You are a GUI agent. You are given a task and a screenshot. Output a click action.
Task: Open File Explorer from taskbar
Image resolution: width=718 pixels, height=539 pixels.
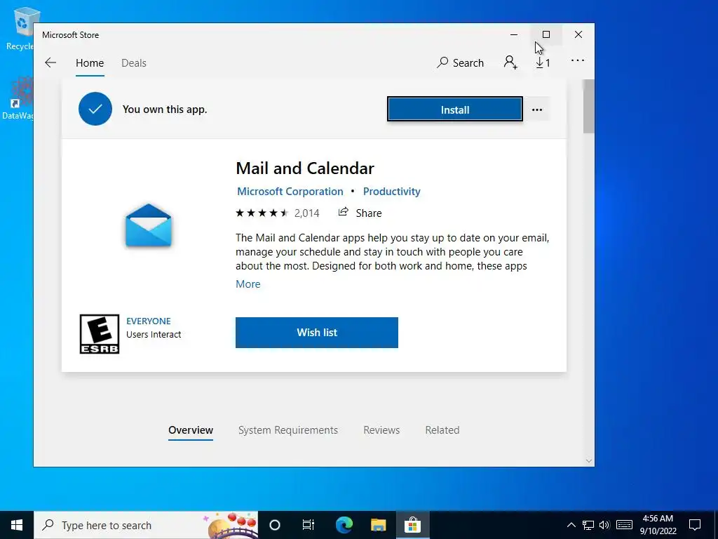point(378,525)
